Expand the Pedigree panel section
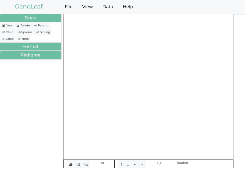 pos(30,55)
